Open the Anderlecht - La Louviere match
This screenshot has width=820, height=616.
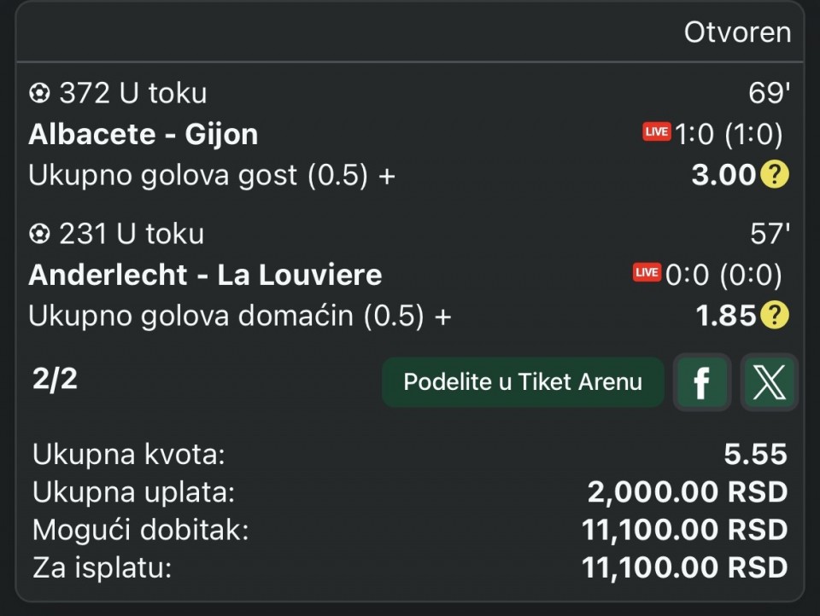click(x=205, y=275)
